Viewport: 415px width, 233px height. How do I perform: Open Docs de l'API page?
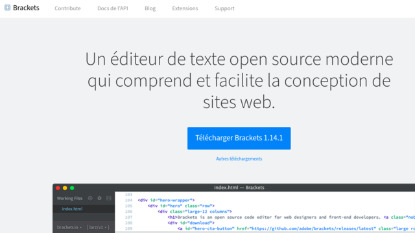(x=112, y=8)
